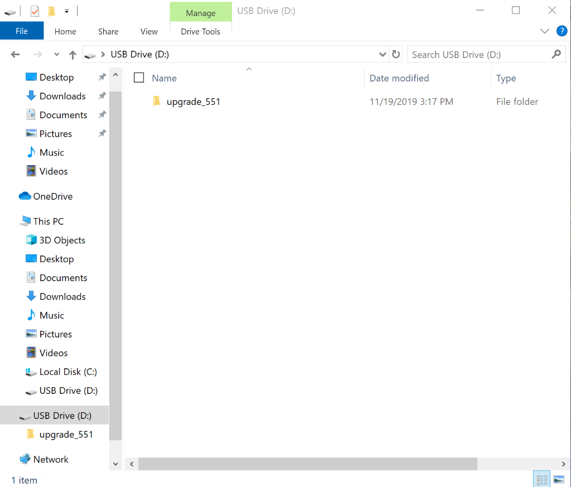Screen dimensions: 571x487
Task: Select This PC in navigation pane
Action: [48, 221]
